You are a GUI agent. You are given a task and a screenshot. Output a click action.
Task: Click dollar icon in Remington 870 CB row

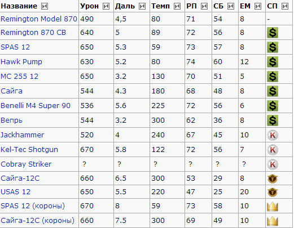point(273,33)
